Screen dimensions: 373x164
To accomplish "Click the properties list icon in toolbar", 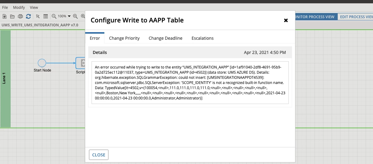I will (x=46, y=16).
